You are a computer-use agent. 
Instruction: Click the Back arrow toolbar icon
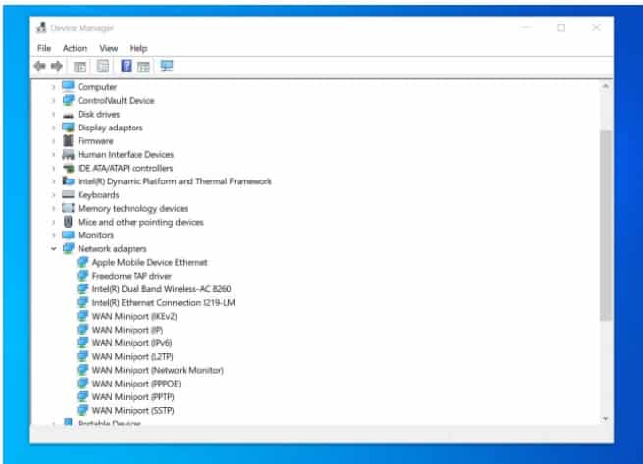[x=40, y=66]
